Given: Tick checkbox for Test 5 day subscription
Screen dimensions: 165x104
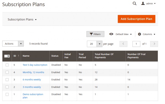Looking at the screenshot, I should (x=7, y=65).
